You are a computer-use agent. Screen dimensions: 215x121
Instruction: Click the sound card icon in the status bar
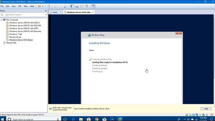204,115
